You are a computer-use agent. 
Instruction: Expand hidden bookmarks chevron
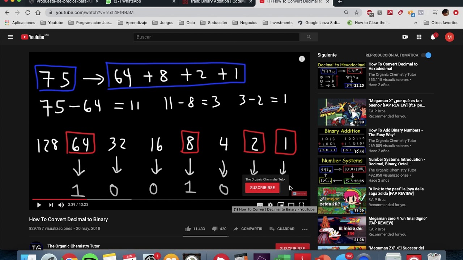[416, 22]
